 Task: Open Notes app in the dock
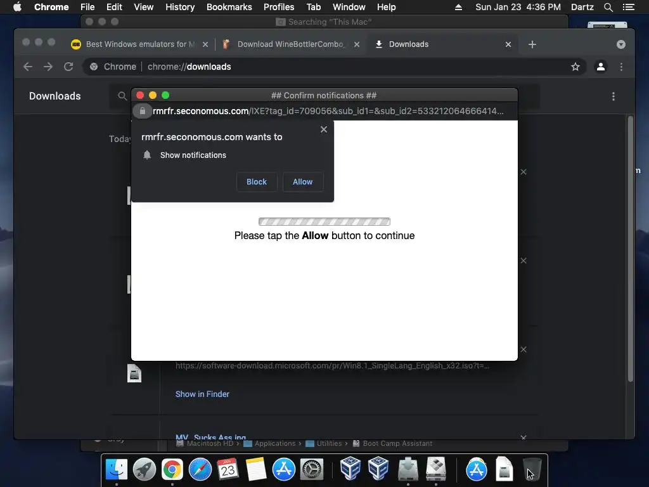coord(256,470)
